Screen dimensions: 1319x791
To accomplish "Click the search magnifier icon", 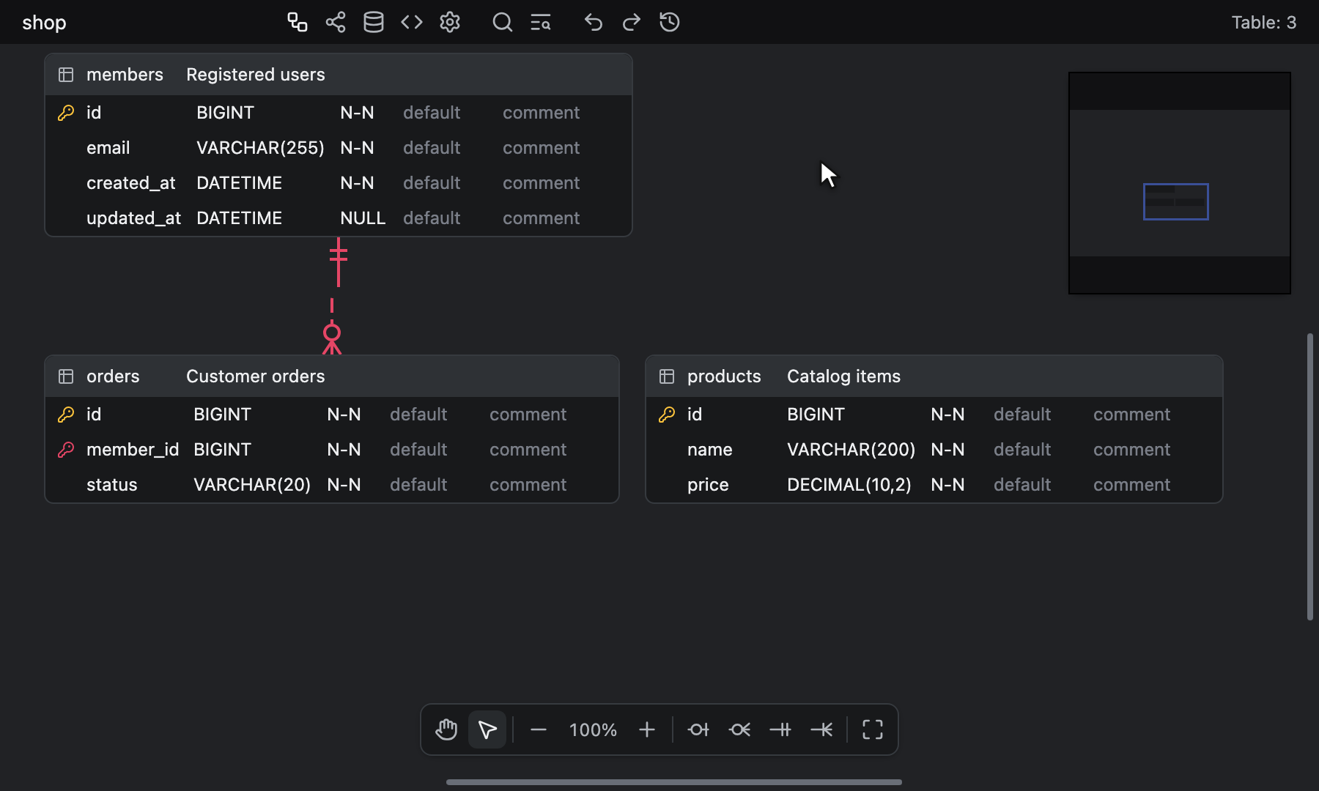I will [503, 22].
